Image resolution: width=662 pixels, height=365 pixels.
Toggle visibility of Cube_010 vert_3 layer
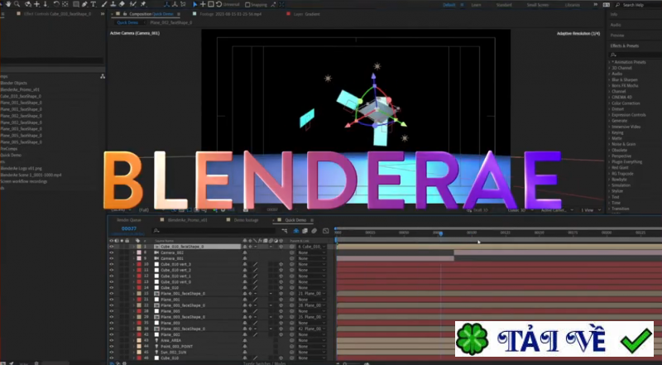tap(112, 264)
